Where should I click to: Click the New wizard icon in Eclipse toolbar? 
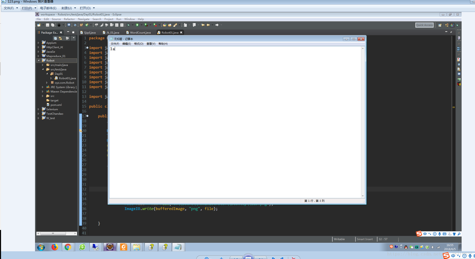point(39,25)
